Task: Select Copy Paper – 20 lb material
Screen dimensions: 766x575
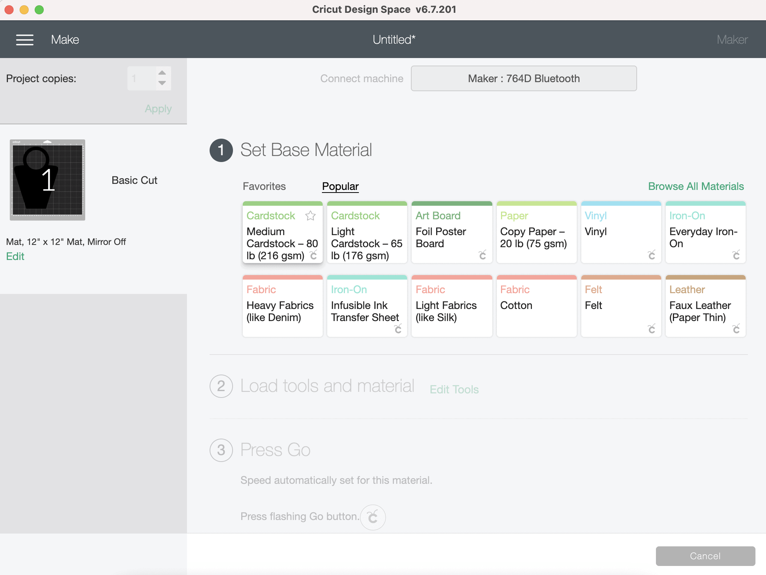Action: point(536,232)
